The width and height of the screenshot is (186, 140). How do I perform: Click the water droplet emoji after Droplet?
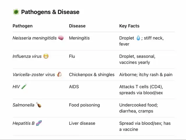(x=138, y=38)
